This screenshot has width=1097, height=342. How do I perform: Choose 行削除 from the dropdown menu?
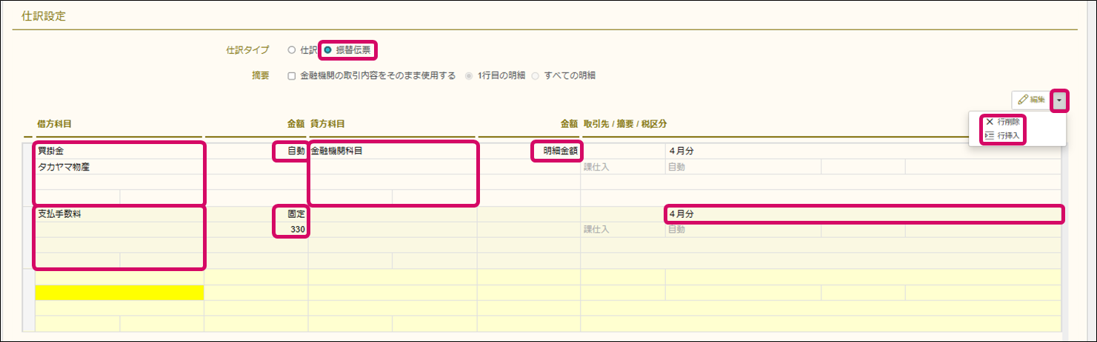pos(1003,122)
